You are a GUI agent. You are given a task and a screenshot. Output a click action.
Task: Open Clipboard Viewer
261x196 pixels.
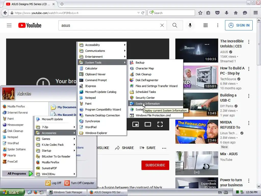coord(102,74)
